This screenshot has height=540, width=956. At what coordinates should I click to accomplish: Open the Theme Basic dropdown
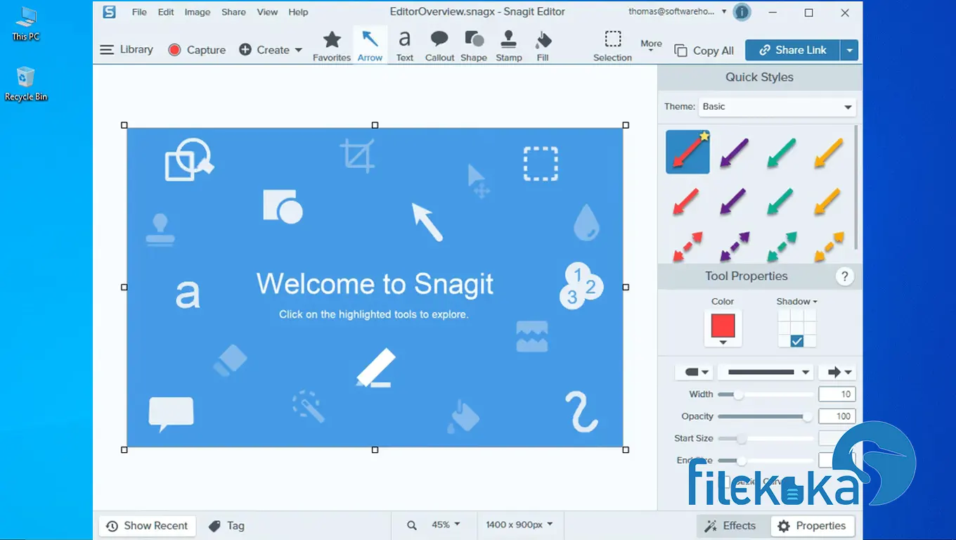(x=777, y=107)
